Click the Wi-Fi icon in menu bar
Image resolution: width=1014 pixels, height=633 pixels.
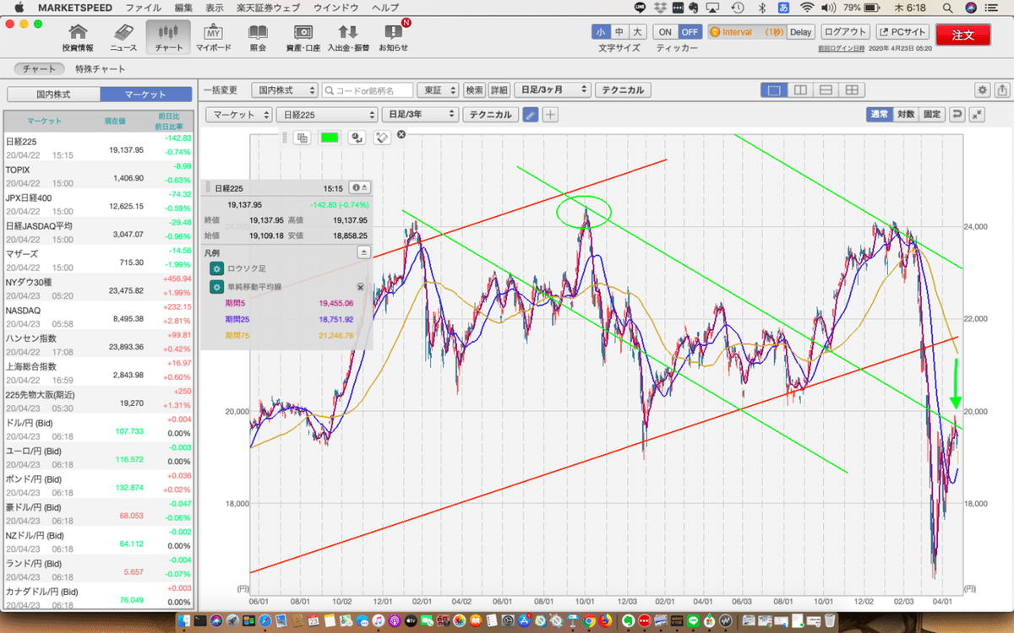pyautogui.click(x=808, y=7)
